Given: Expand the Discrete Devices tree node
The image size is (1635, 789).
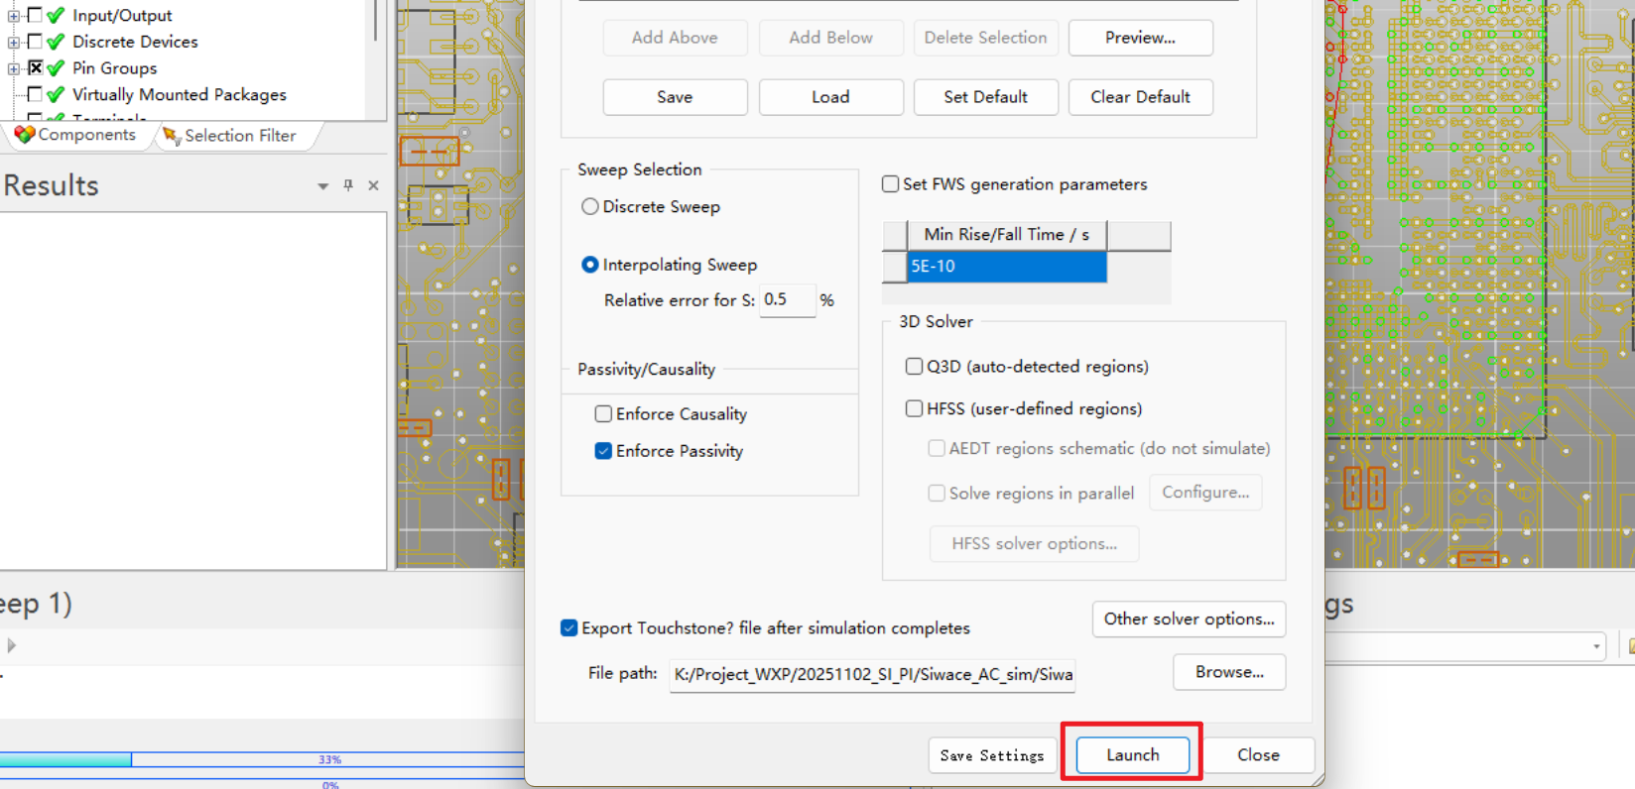Looking at the screenshot, I should click(14, 43).
